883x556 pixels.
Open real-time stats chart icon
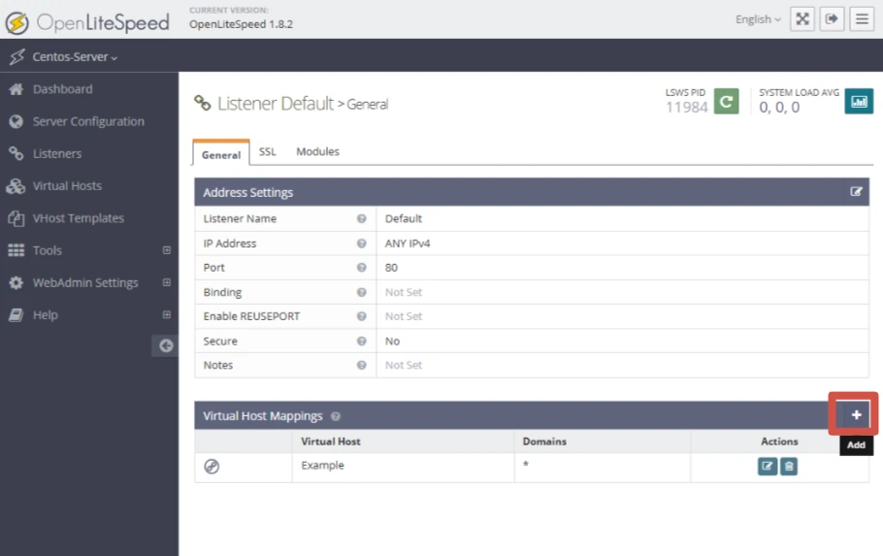tap(859, 101)
